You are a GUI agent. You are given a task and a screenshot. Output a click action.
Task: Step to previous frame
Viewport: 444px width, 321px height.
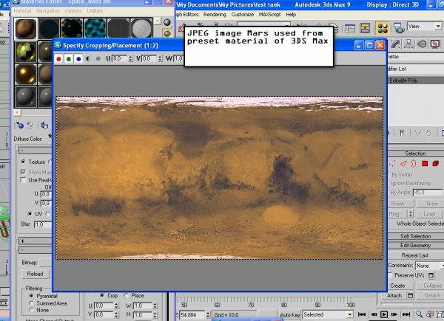coord(374,314)
